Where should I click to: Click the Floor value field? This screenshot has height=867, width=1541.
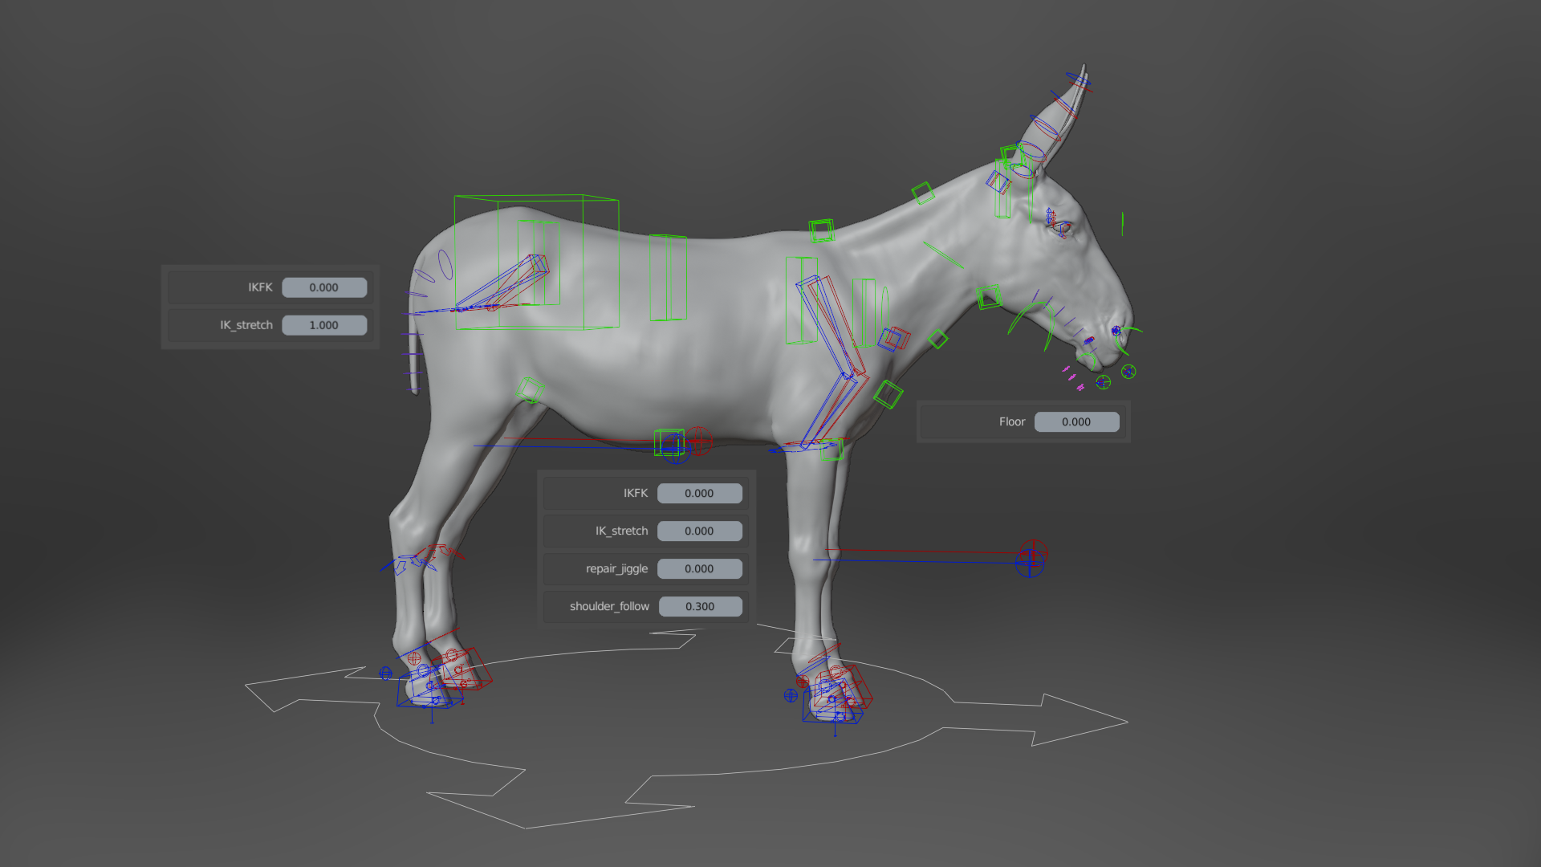click(1076, 421)
